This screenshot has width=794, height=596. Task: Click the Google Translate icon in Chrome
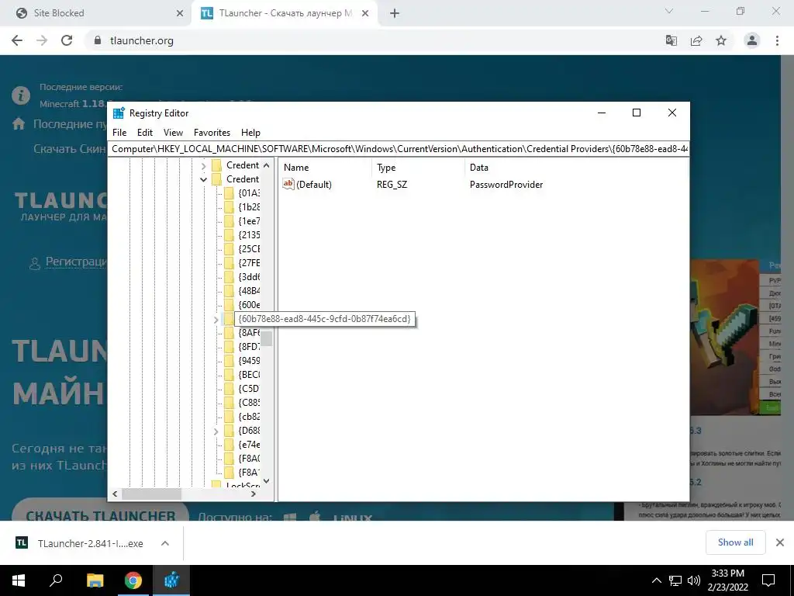coord(671,40)
